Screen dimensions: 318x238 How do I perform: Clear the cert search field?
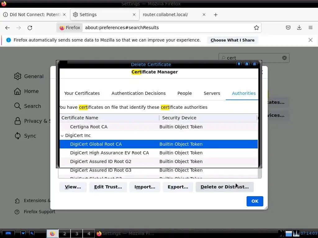point(284,58)
